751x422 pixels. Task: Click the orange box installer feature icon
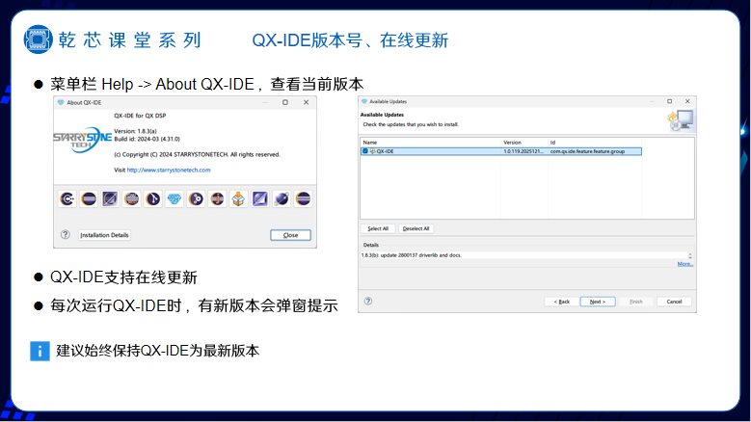coord(238,198)
